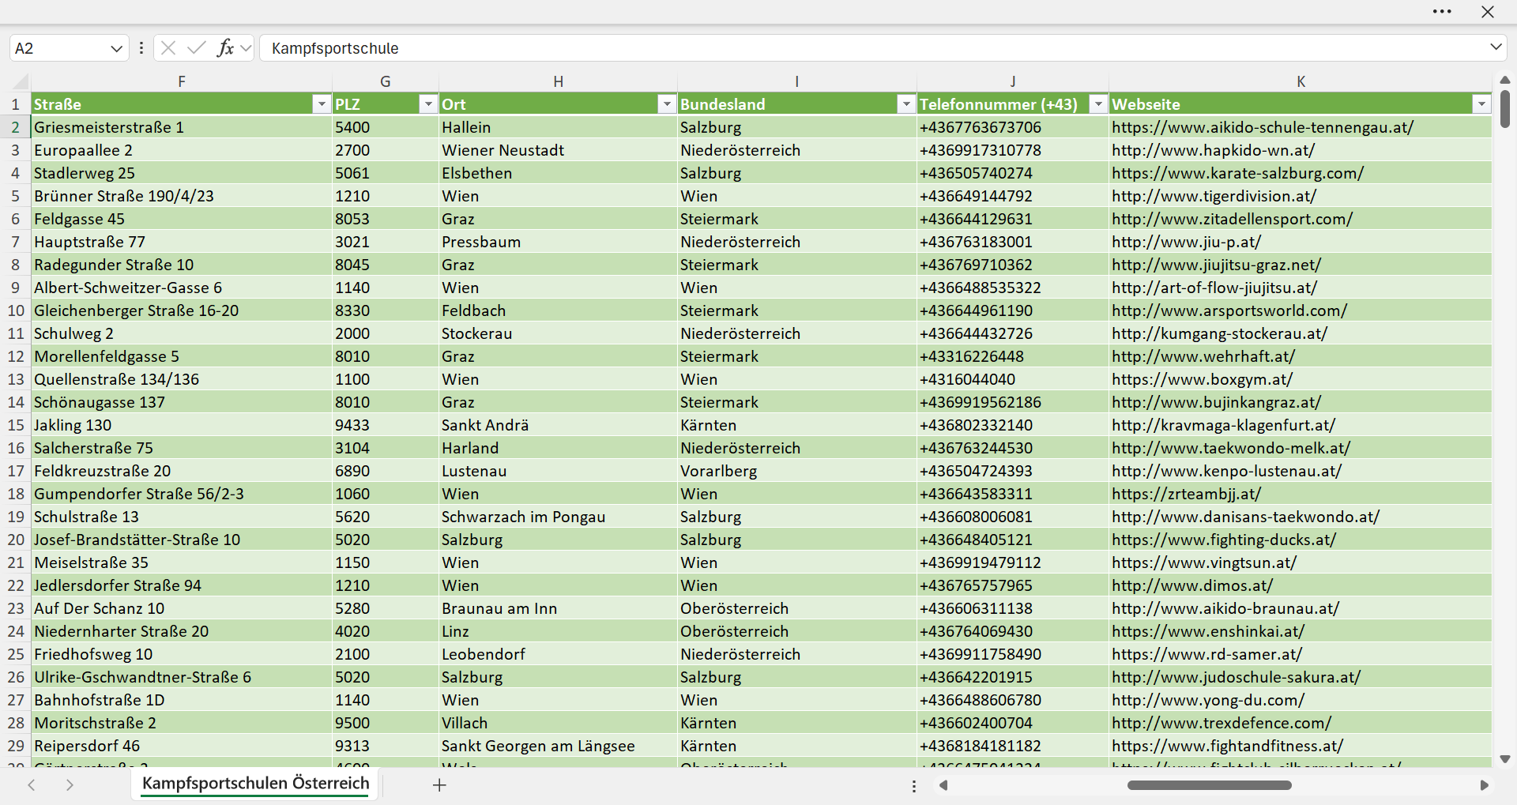Click the vertical scrollbar down arrow

(x=1504, y=759)
